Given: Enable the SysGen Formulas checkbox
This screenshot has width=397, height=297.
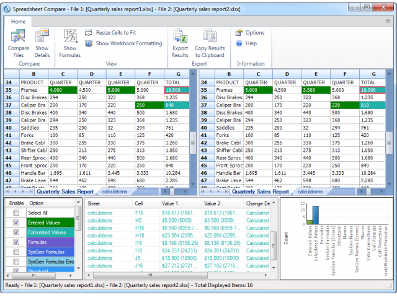Looking at the screenshot, I should (x=16, y=252).
